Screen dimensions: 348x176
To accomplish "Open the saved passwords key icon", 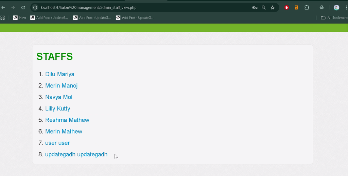I will [x=255, y=7].
